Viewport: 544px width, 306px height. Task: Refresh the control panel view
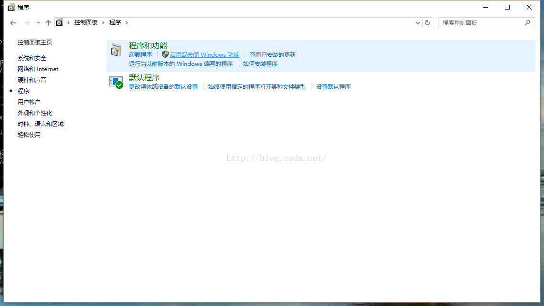[x=427, y=22]
